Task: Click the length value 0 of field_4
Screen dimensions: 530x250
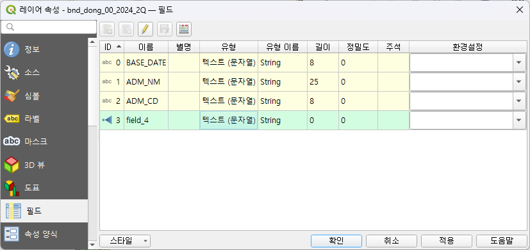Action: [323, 120]
